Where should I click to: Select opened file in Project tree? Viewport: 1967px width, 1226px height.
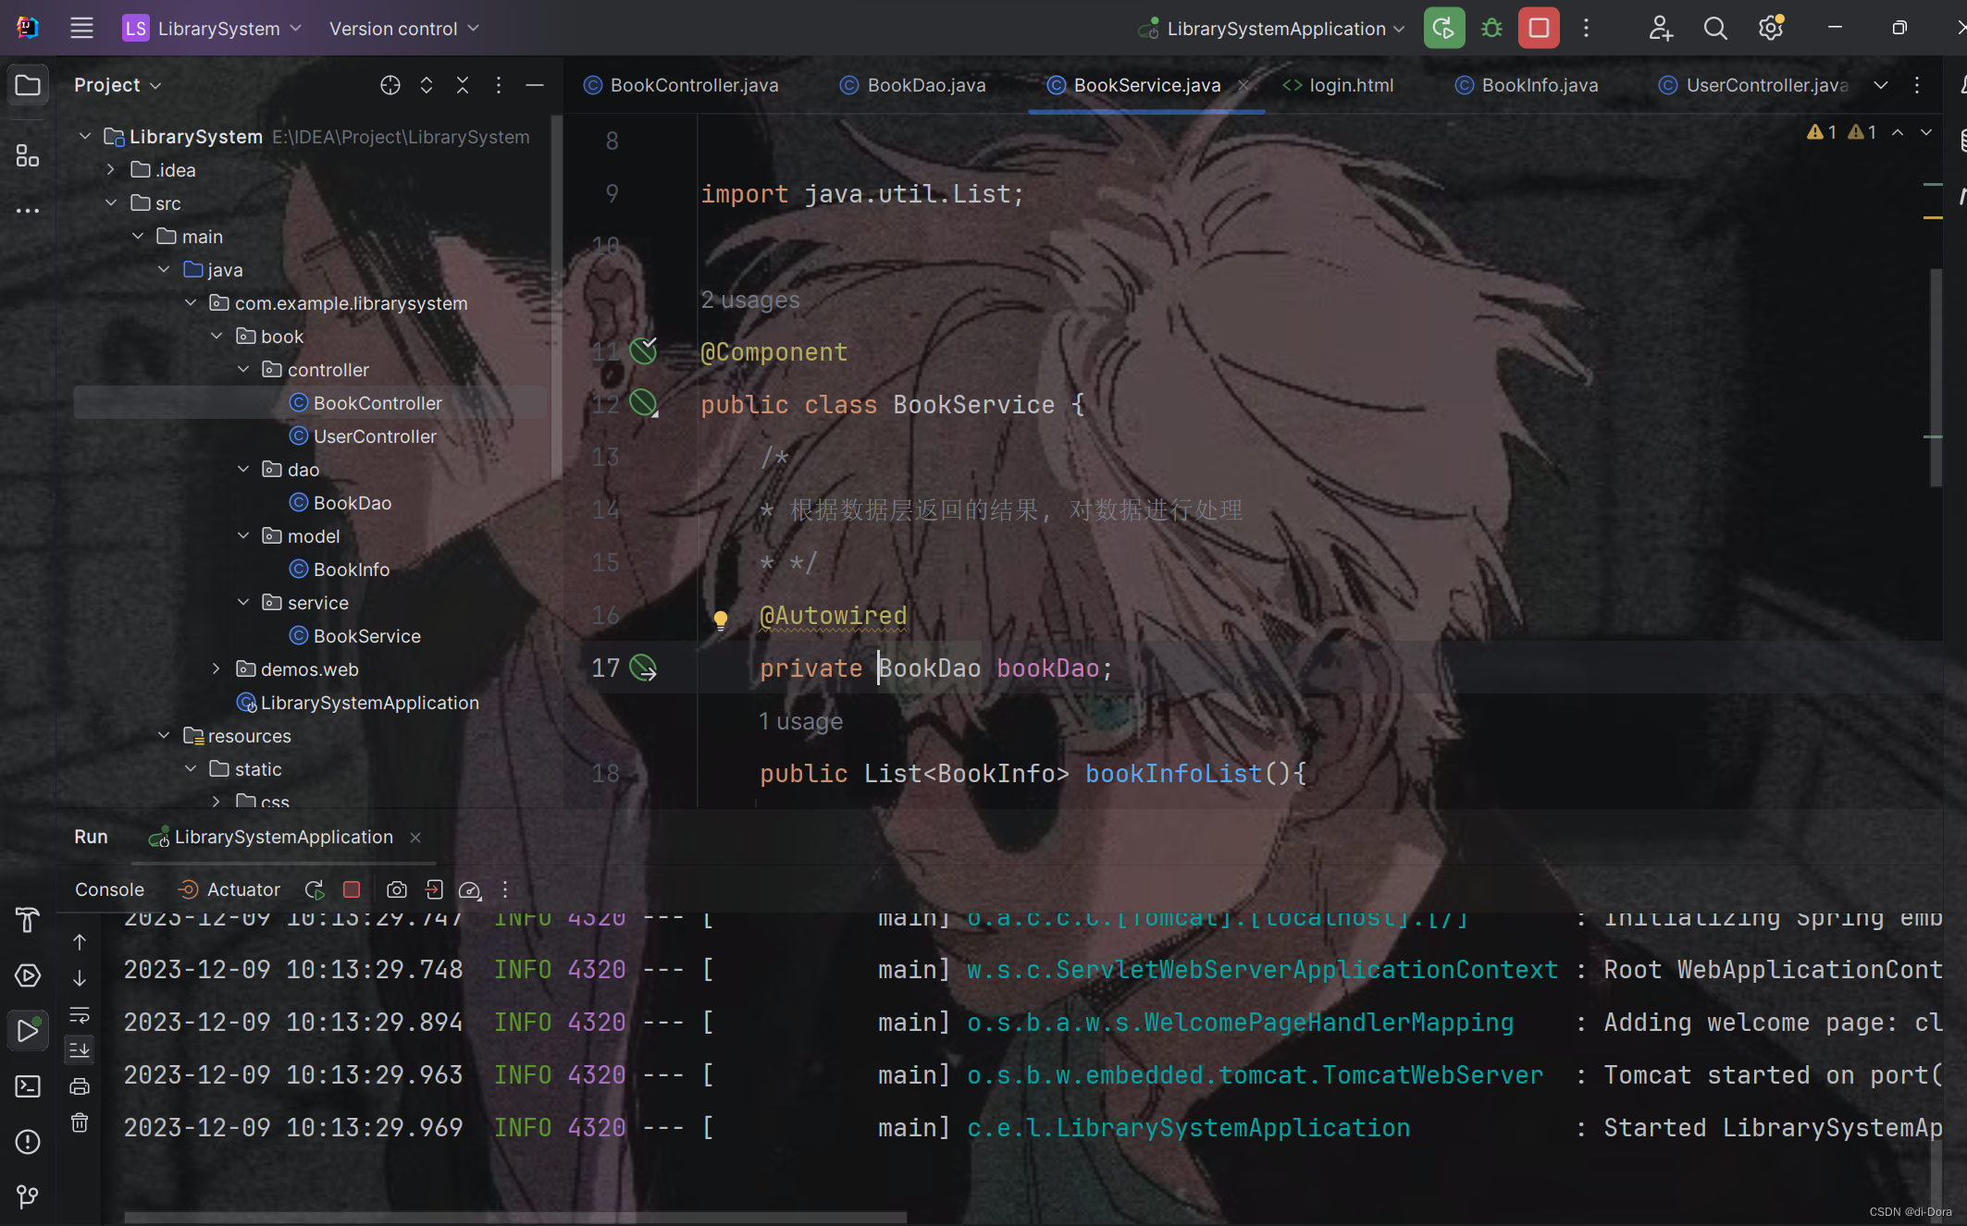click(x=390, y=85)
